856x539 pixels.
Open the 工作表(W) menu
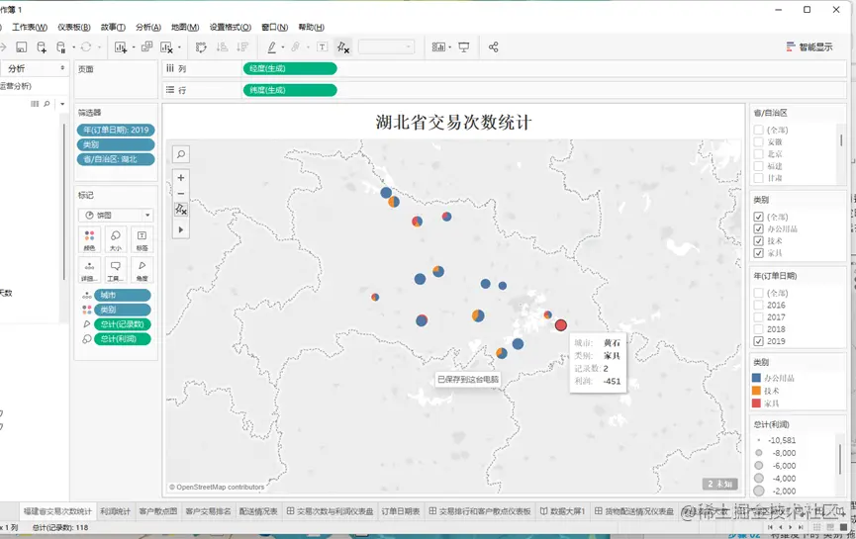tap(30, 27)
